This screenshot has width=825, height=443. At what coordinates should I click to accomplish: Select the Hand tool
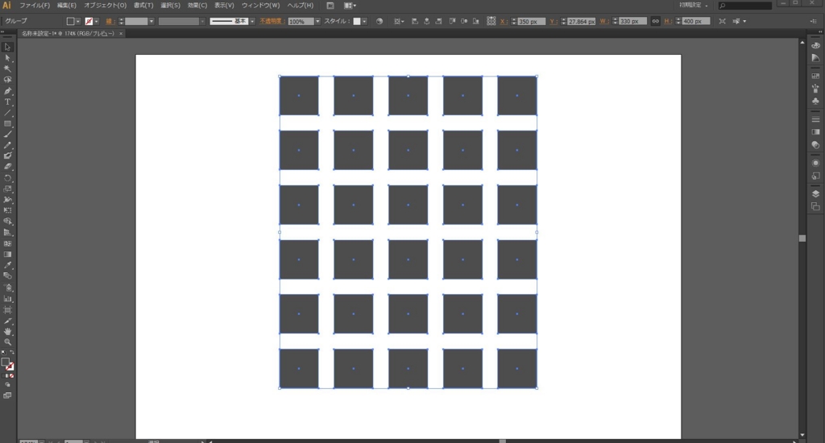point(7,332)
